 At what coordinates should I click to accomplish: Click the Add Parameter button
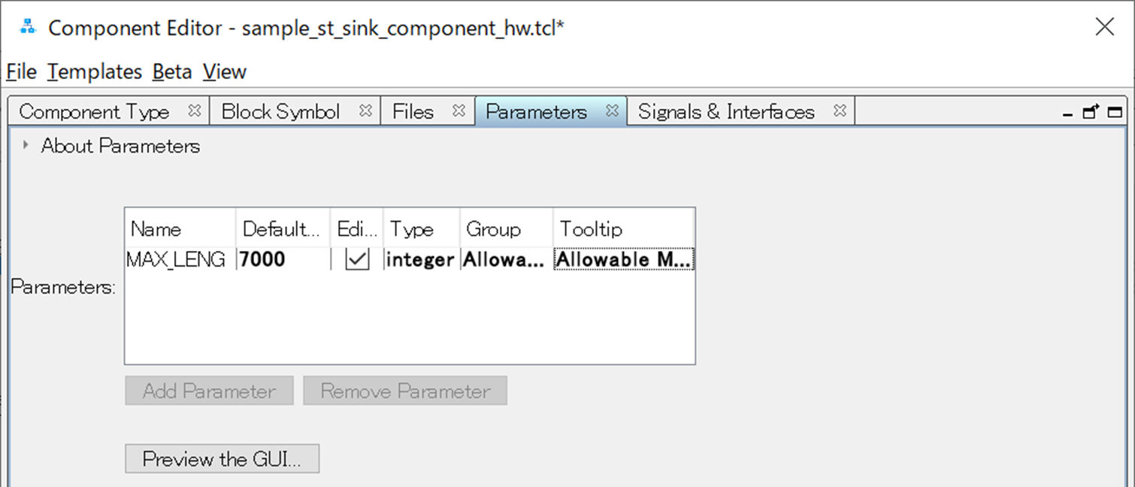coord(209,392)
